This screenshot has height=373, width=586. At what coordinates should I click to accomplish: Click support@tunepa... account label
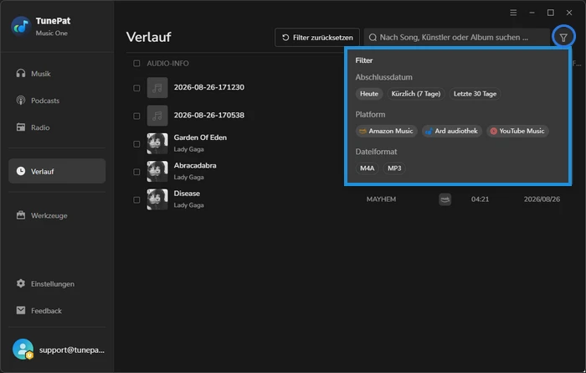(72, 350)
